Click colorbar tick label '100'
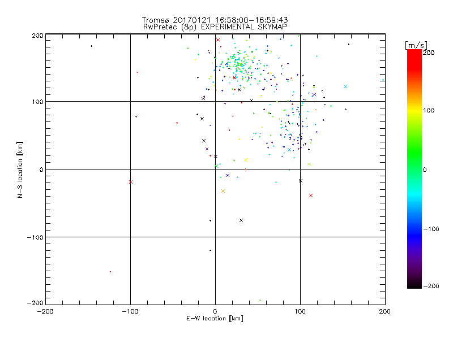 (x=429, y=110)
